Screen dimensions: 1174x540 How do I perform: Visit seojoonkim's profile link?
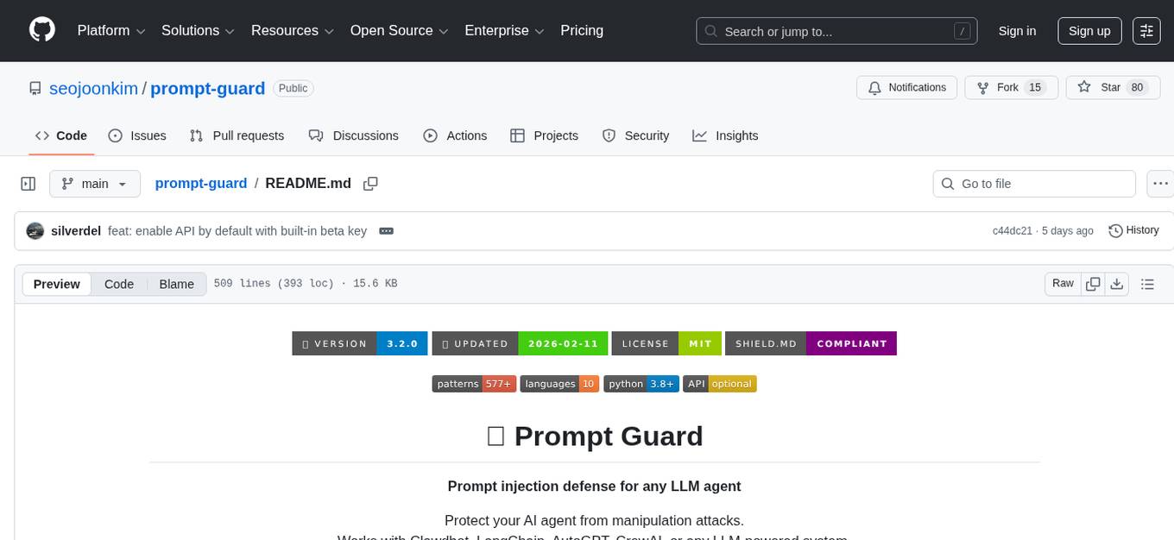tap(93, 88)
